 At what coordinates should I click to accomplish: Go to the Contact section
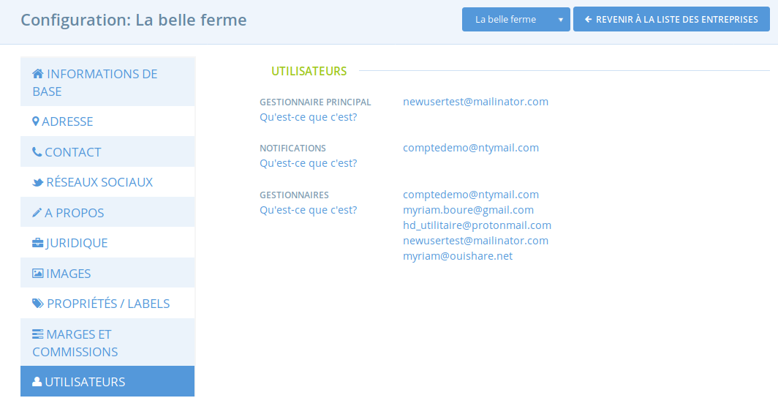(x=107, y=152)
